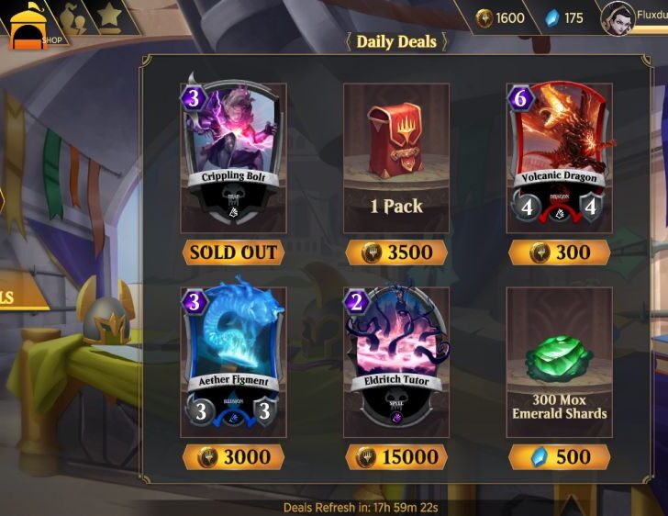Click the blue gem balance 175
668x516 pixels.
[564, 18]
